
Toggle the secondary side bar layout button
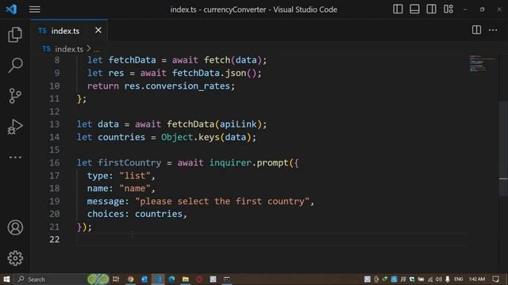pos(431,9)
